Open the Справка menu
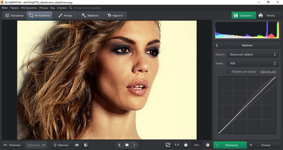The width and height of the screenshot is (283, 150). [62, 8]
